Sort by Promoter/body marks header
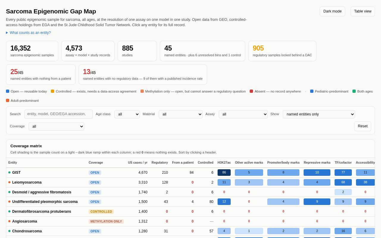 pos(283,162)
